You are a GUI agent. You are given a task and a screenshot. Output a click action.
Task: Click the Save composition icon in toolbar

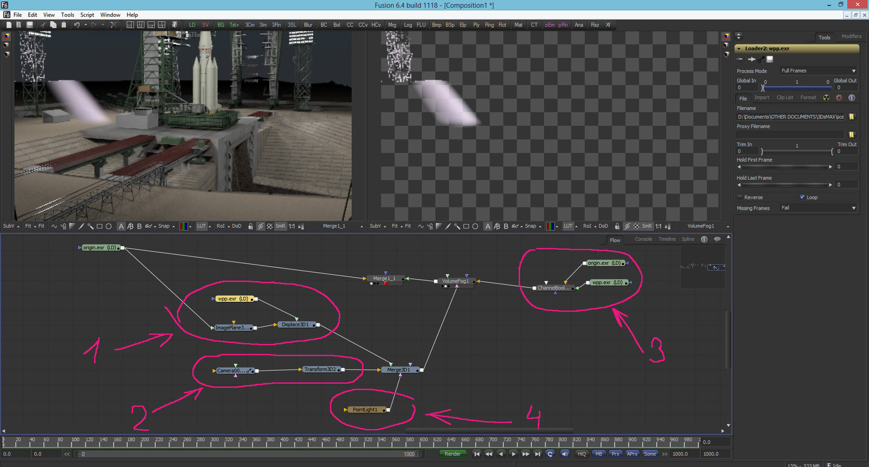point(30,25)
